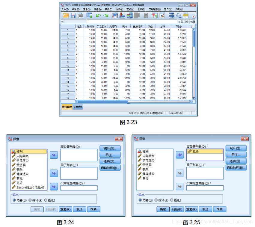Open the Variables info toolbar icon

click(130, 16)
